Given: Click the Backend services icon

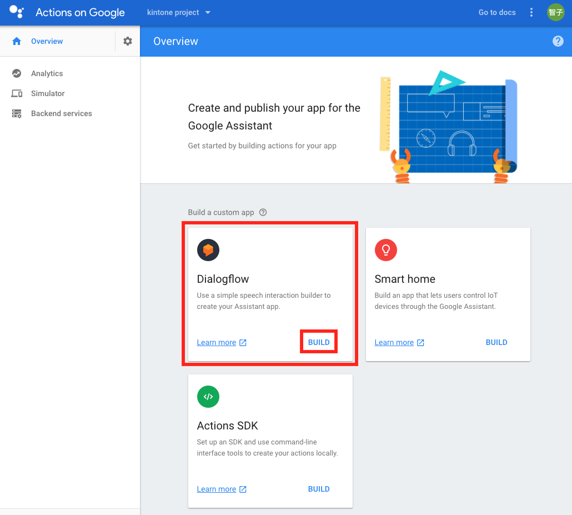Looking at the screenshot, I should coord(17,113).
